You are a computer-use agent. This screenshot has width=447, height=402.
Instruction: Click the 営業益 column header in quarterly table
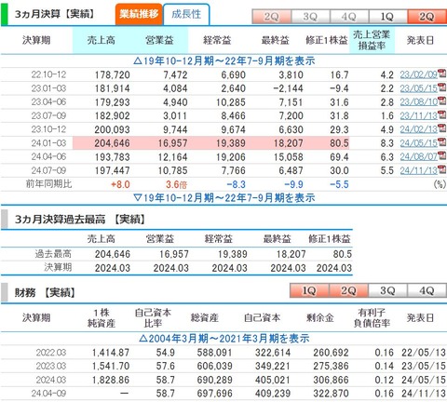click(x=159, y=40)
